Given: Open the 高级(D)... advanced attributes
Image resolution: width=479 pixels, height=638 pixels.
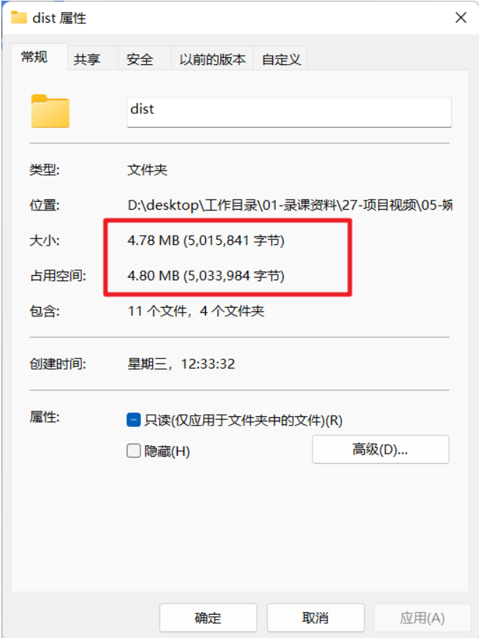Looking at the screenshot, I should click(x=381, y=449).
